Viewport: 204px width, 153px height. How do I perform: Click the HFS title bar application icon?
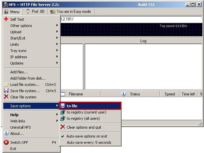pyautogui.click(x=6, y=5)
